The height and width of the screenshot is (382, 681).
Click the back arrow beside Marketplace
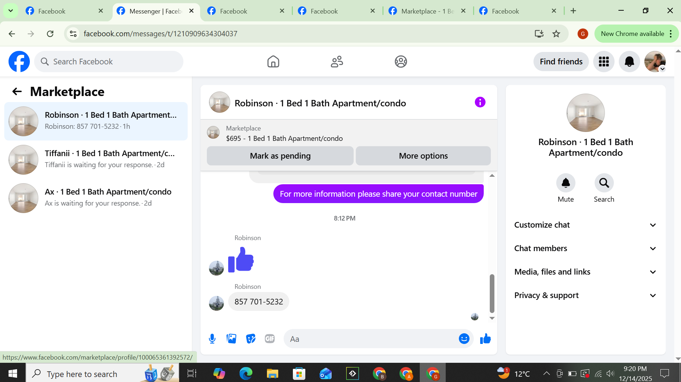click(x=17, y=92)
